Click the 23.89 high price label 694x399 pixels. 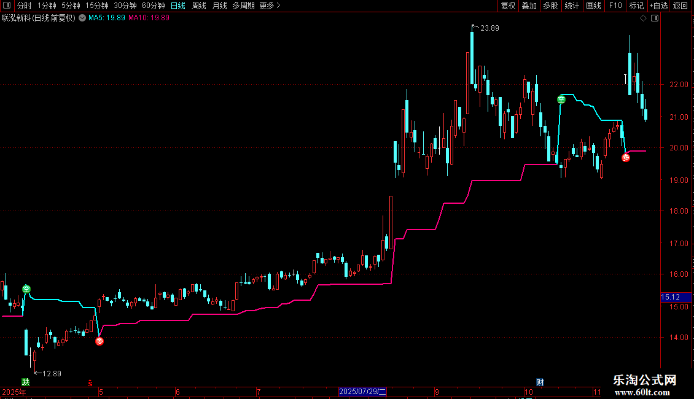(489, 28)
